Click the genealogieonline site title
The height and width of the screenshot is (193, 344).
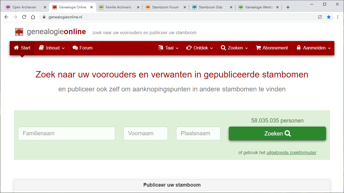tap(56, 32)
